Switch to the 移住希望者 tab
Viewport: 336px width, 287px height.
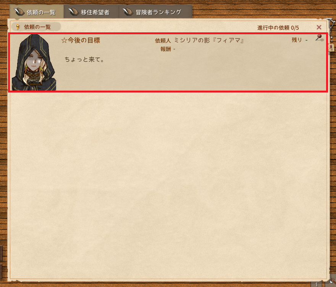(91, 12)
